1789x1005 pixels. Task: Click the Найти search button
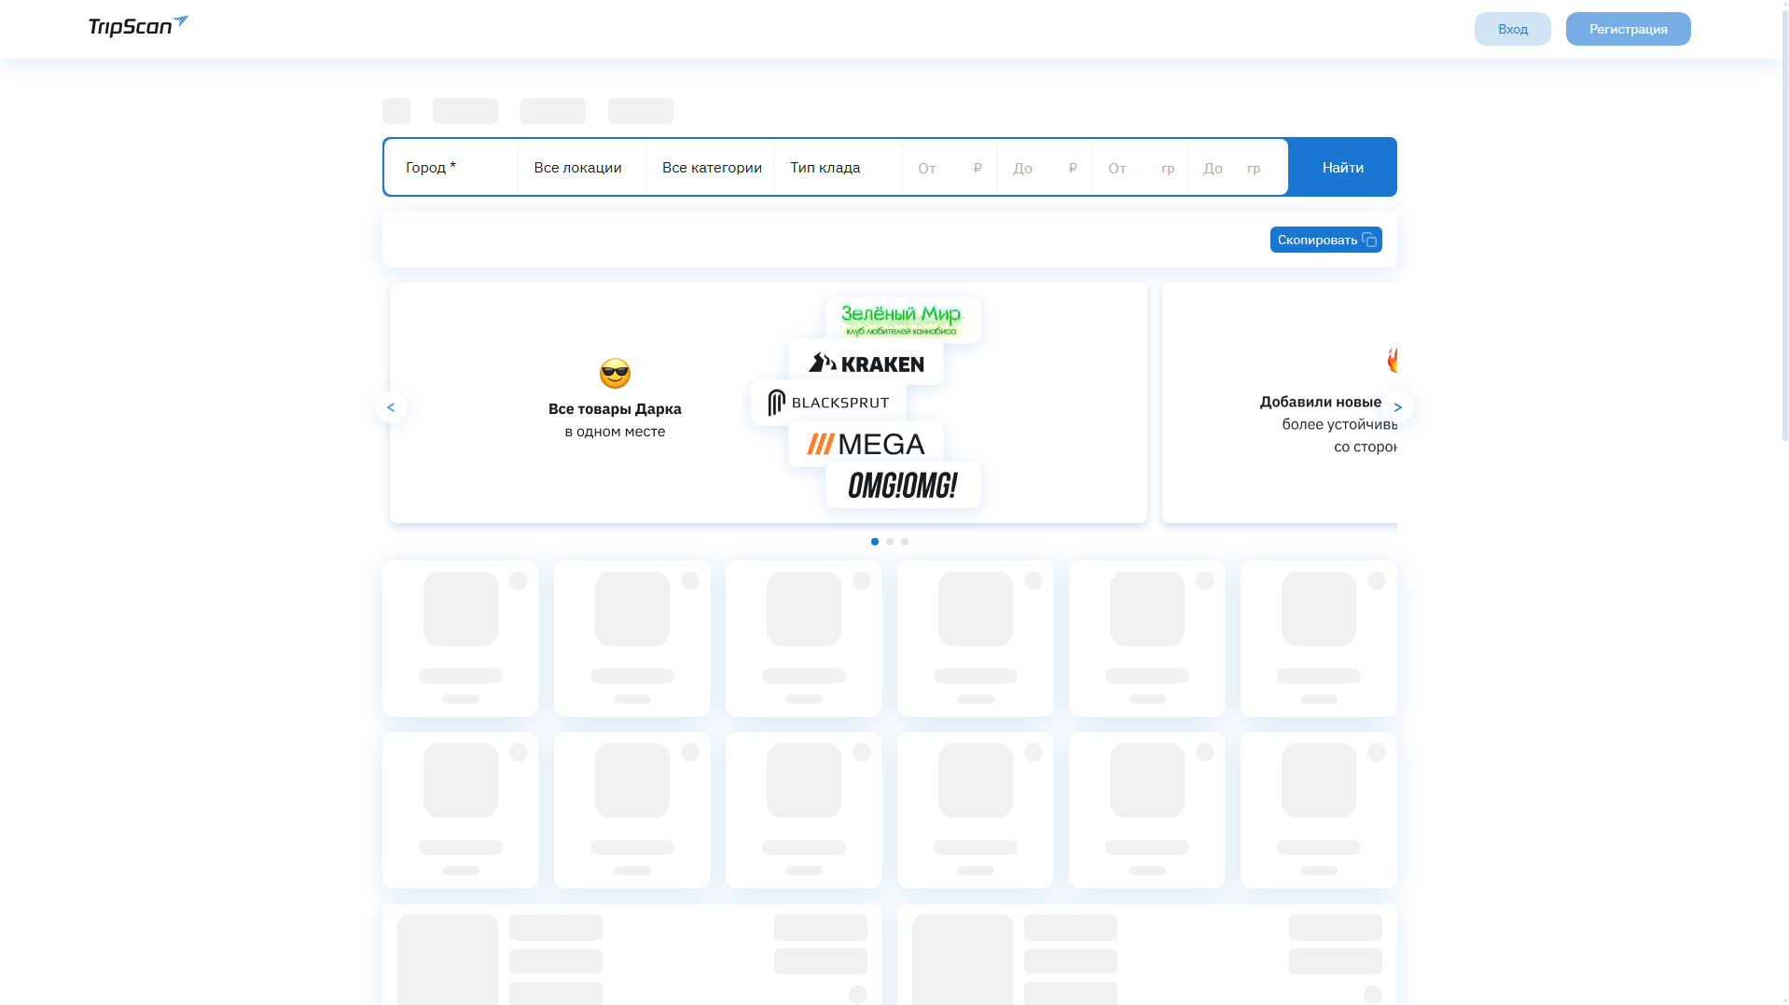1342,168
